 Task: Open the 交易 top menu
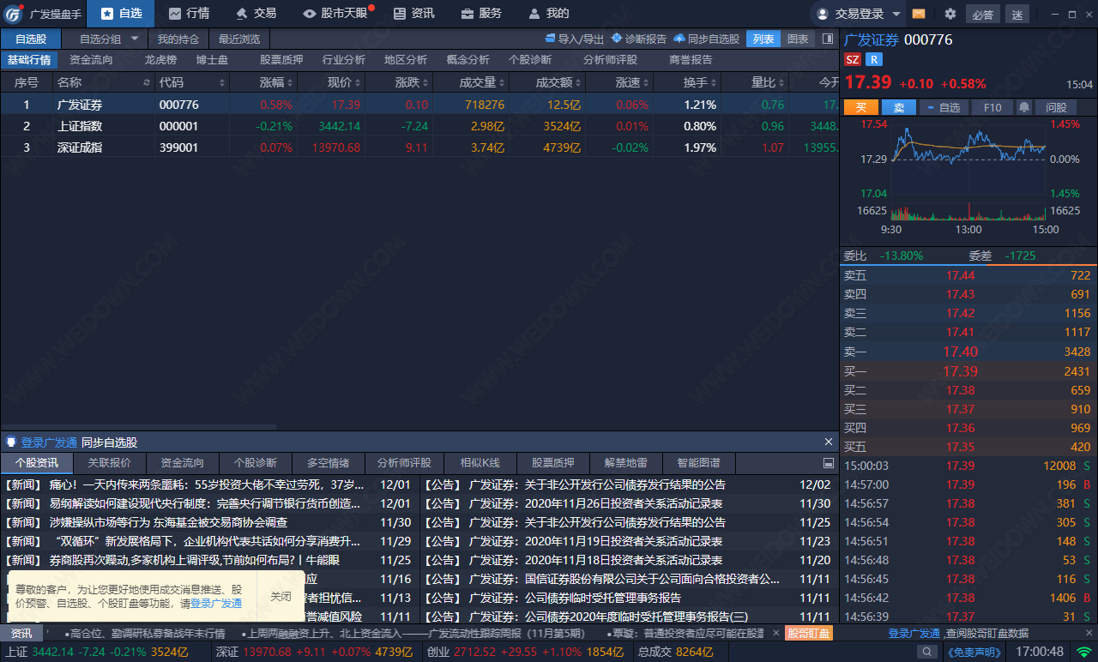pos(256,14)
